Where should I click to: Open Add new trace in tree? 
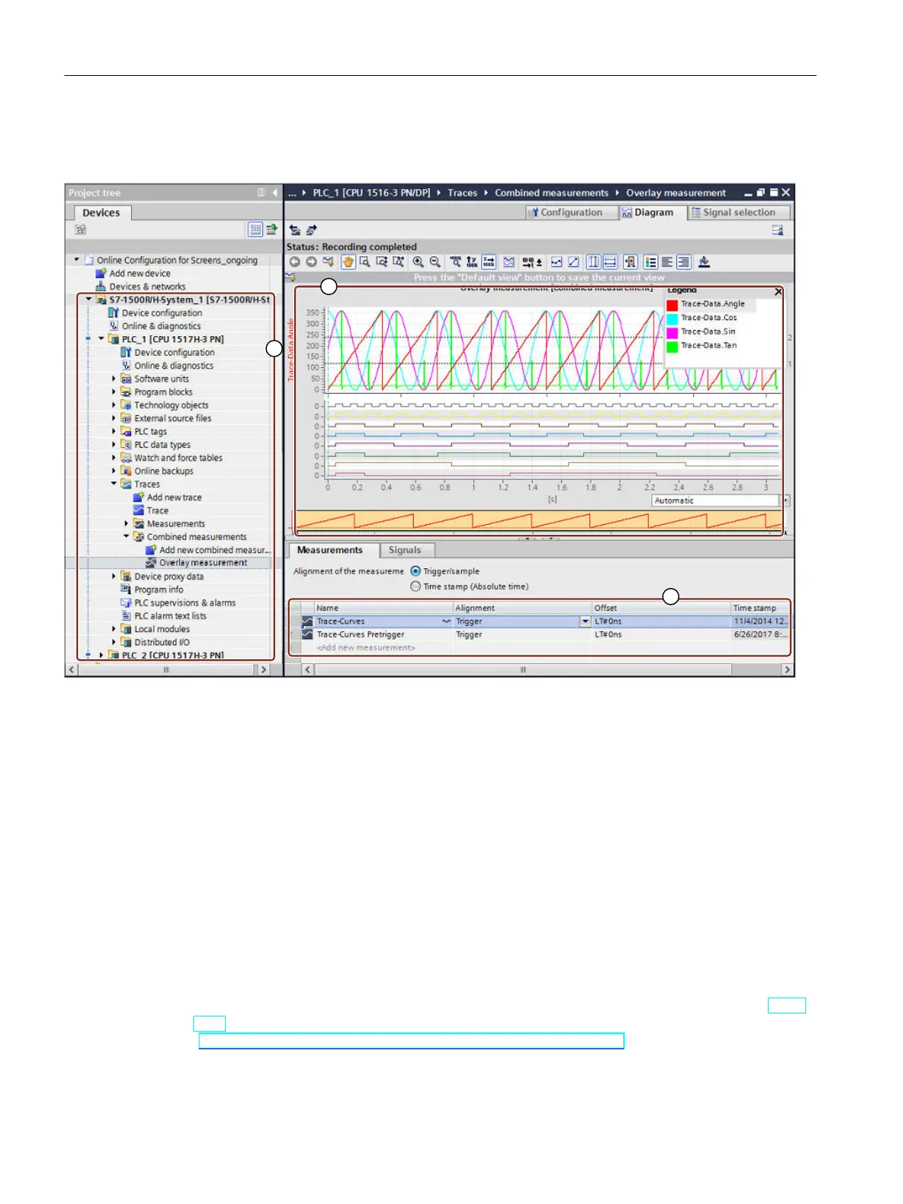[x=174, y=498]
